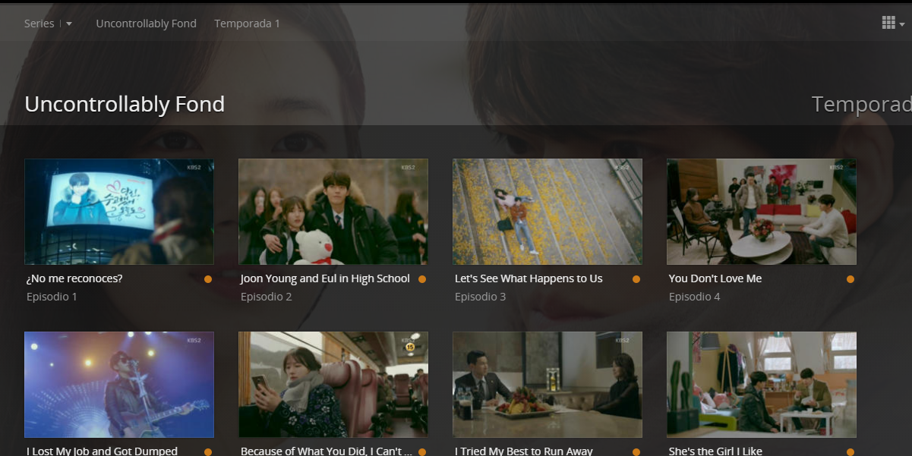Click the title ¿No me reconoces?

(74, 278)
